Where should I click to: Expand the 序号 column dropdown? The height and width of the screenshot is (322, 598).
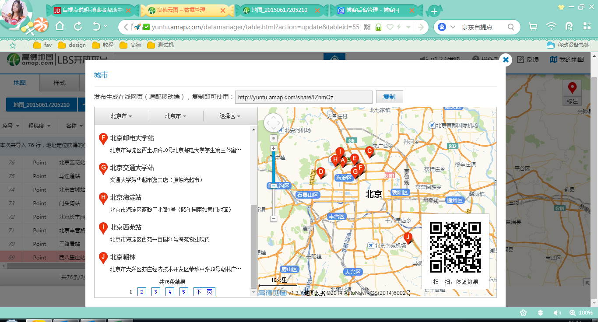tap(18, 126)
